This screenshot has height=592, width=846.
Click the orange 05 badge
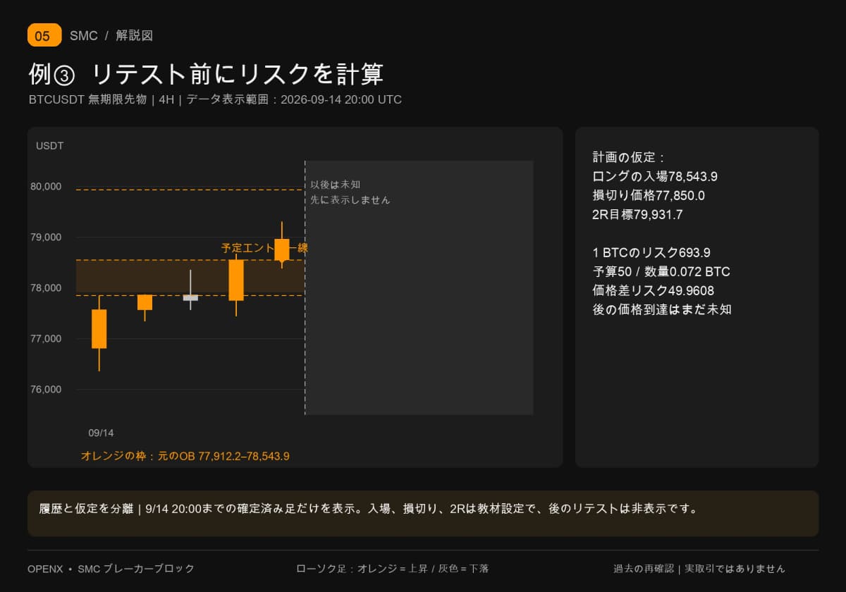coord(44,35)
